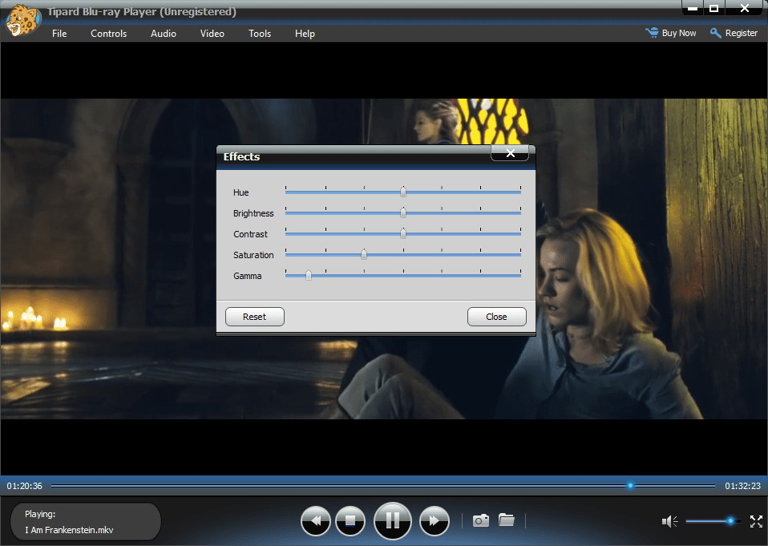The height and width of the screenshot is (546, 768).
Task: Click the Playing: status label
Action: (40, 514)
